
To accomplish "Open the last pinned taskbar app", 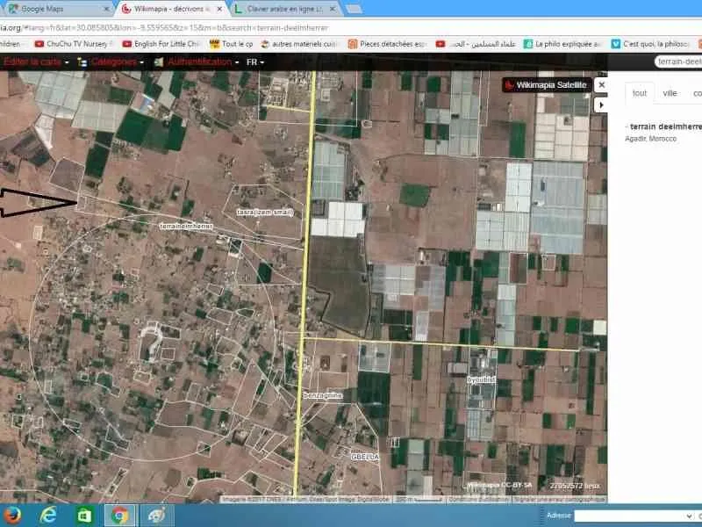I will click(156, 516).
